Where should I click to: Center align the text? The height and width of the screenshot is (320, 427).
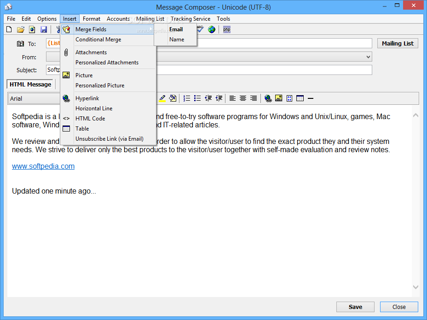click(x=243, y=98)
